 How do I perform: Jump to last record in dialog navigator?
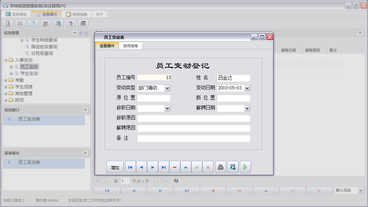[164, 167]
